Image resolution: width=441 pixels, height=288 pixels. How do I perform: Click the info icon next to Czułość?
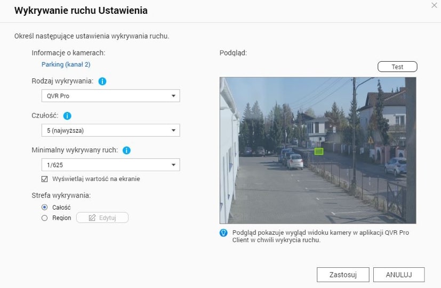coord(67,116)
